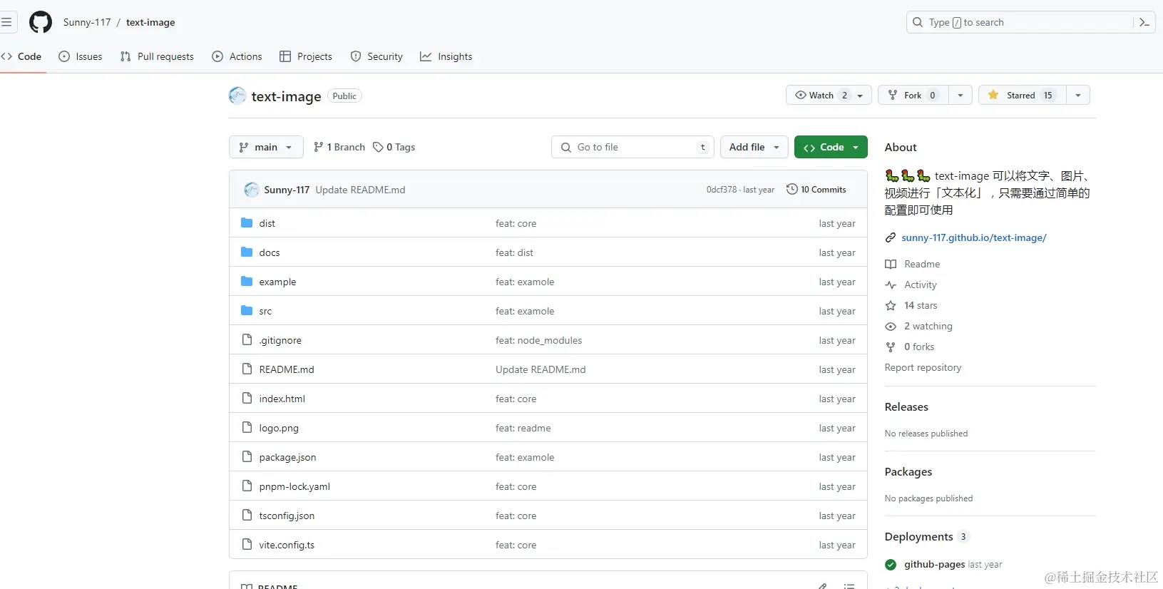Click Report repository link

[923, 368]
